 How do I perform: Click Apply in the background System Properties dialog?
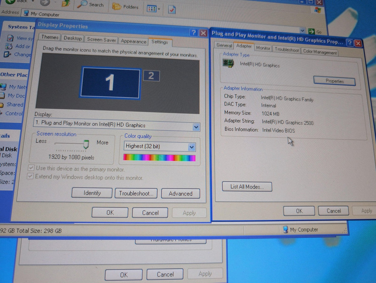coord(205,274)
